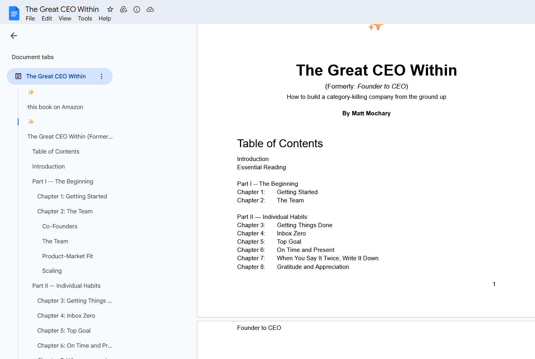
Task: Navigate to Table of Contents in outline
Action: click(56, 152)
